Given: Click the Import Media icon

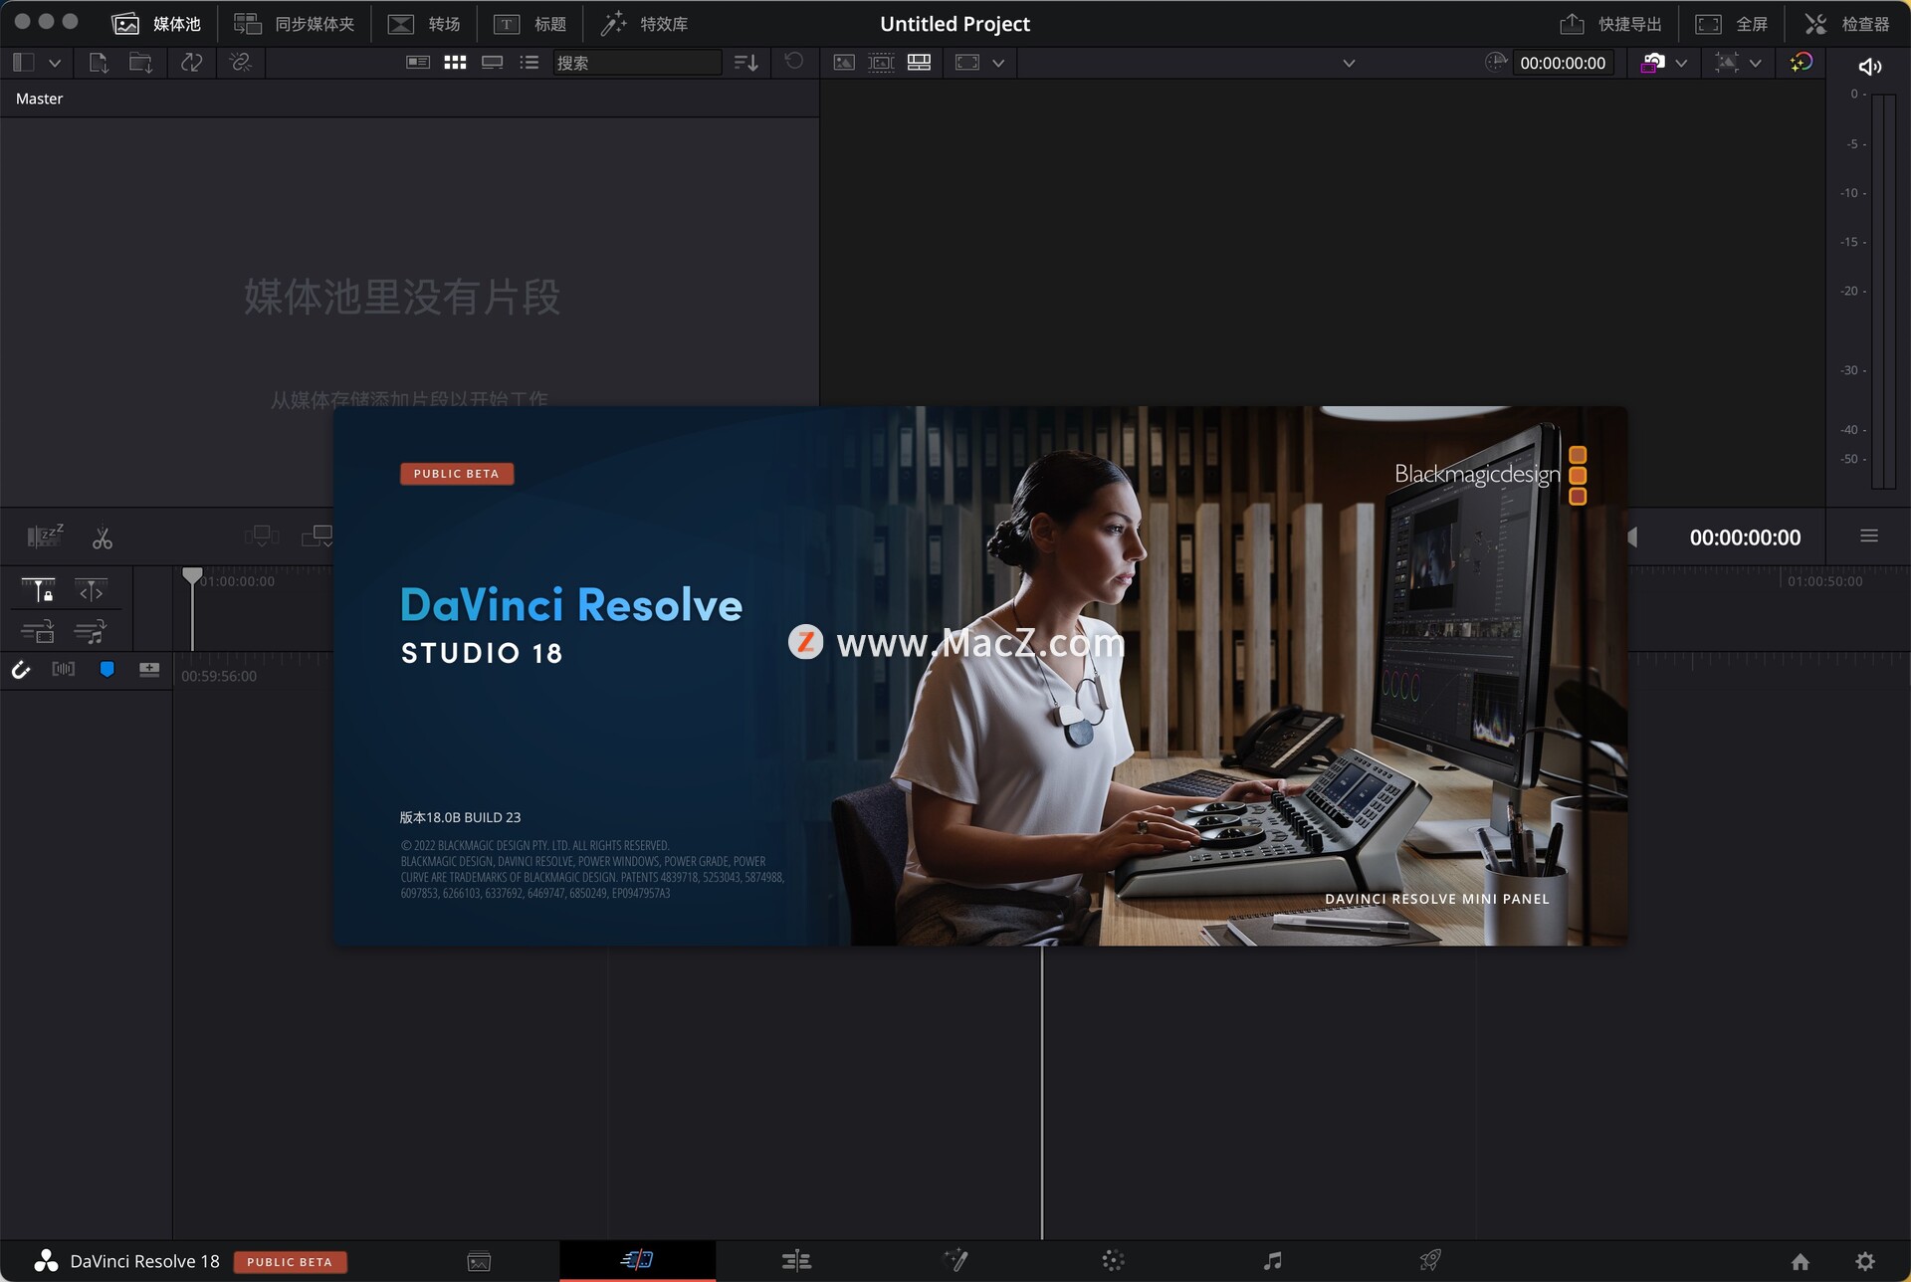Looking at the screenshot, I should coord(98,63).
